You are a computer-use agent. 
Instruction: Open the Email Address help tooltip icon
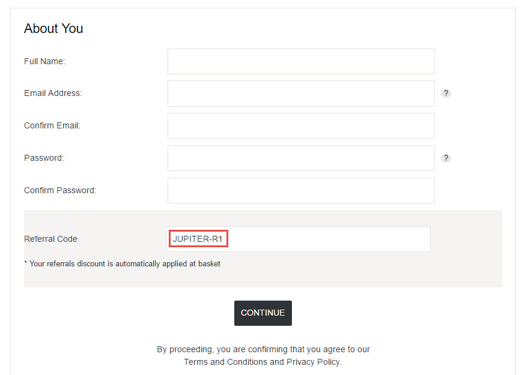446,94
